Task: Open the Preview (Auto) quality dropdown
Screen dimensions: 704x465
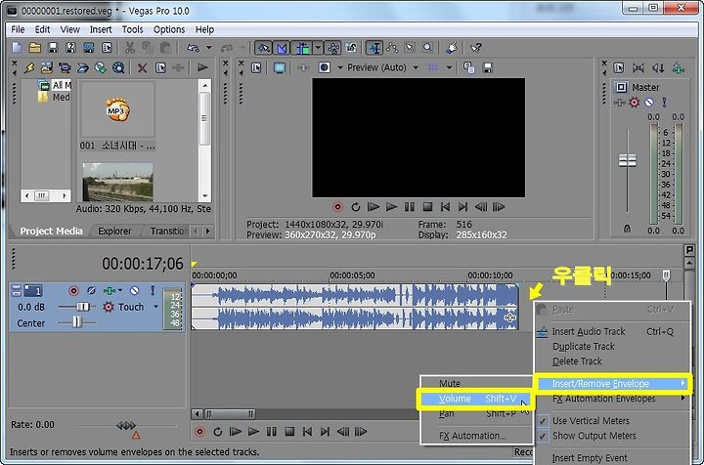Action: 416,67
